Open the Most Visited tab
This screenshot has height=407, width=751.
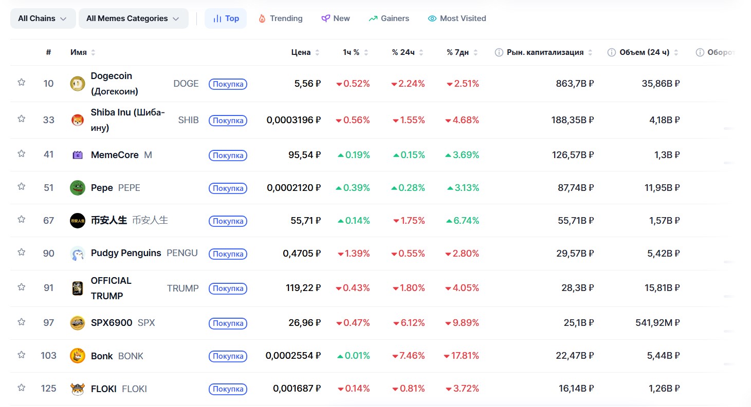[x=457, y=18]
